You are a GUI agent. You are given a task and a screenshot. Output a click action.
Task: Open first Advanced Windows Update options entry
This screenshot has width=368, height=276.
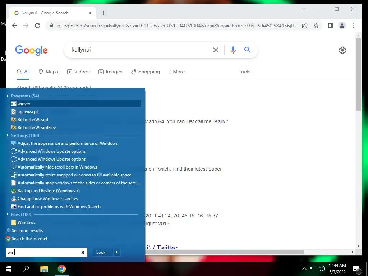click(75, 151)
